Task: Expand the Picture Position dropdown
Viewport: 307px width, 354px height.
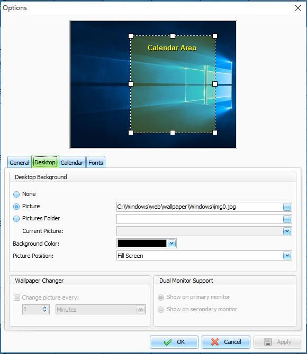Action: [x=287, y=256]
